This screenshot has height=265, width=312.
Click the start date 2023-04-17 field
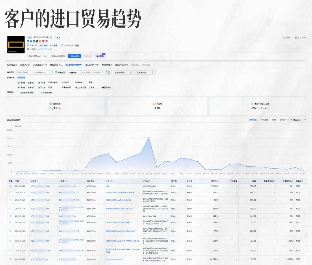point(23,73)
